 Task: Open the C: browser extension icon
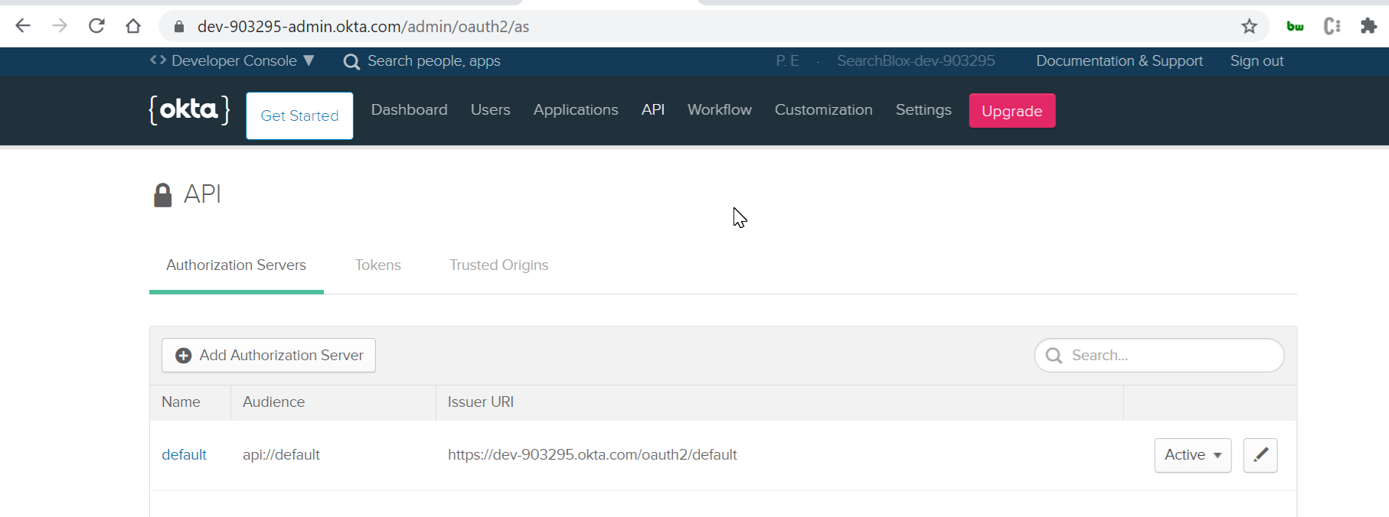[x=1332, y=27]
